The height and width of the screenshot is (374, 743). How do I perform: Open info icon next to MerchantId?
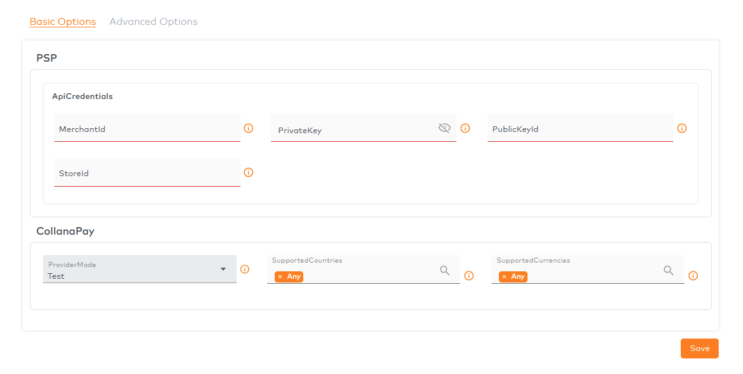tap(248, 128)
